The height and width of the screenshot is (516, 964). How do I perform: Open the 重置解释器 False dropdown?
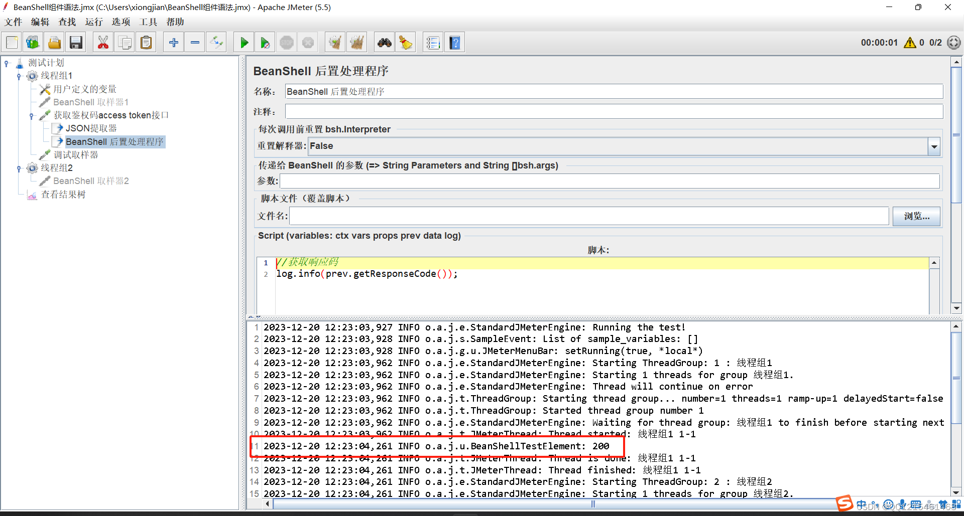934,146
